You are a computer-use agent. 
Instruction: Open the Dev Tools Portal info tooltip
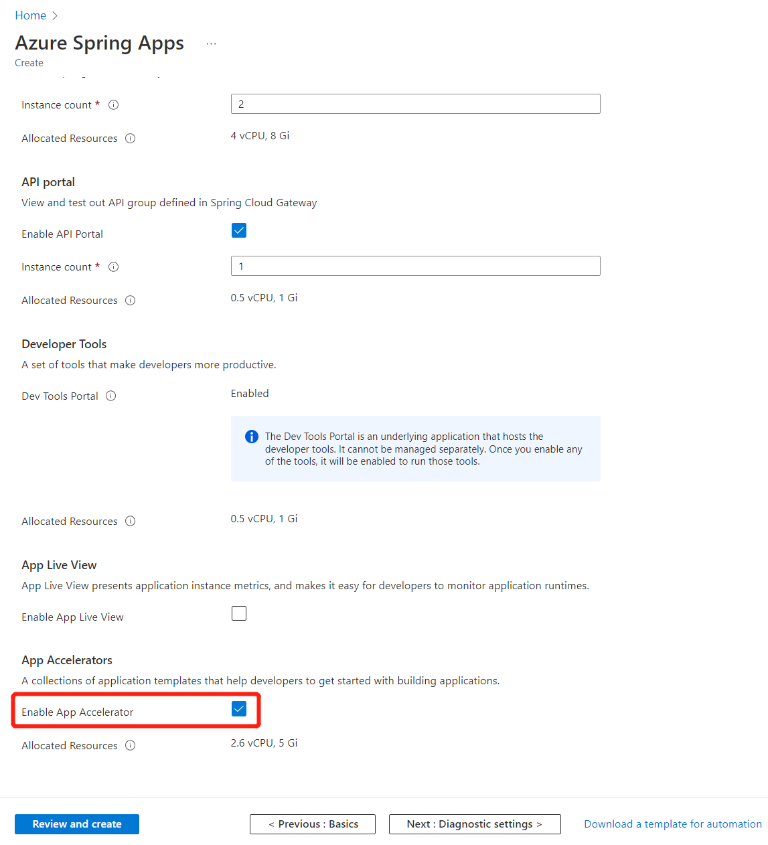pos(111,396)
